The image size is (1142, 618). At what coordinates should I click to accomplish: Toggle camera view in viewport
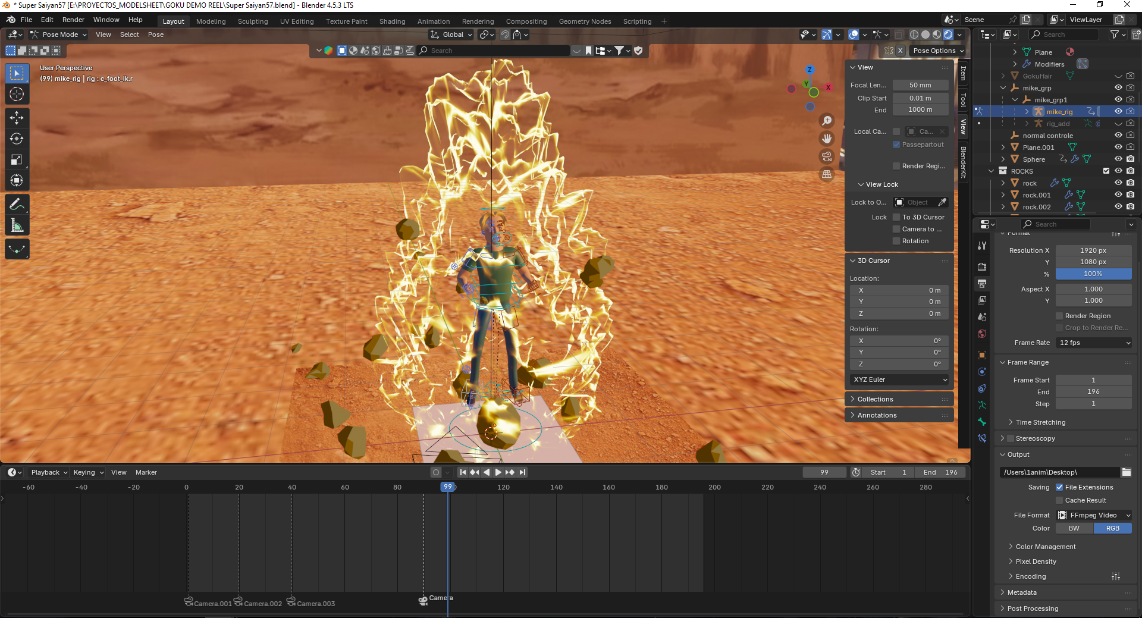click(827, 156)
